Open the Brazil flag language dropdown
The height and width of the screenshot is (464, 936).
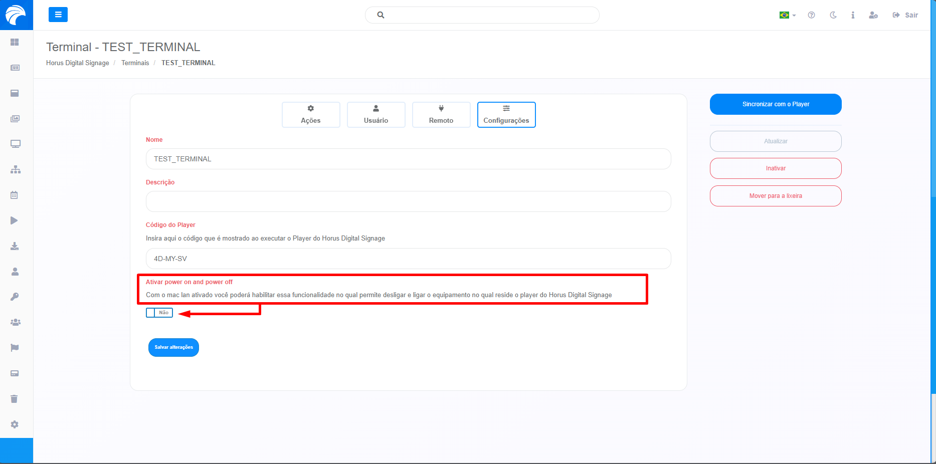[787, 15]
